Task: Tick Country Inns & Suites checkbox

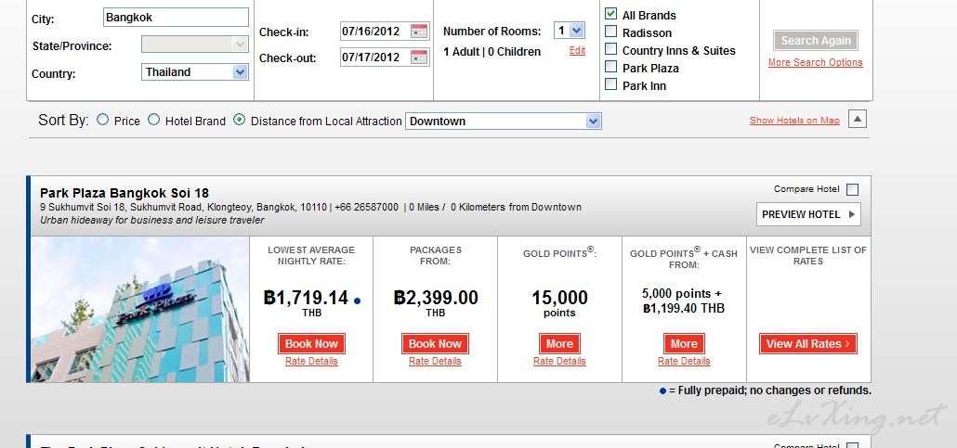Action: pyautogui.click(x=611, y=49)
